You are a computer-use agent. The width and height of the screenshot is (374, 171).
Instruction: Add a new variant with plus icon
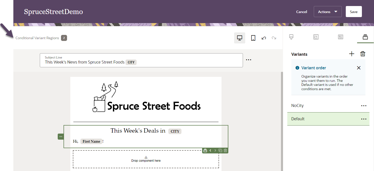pyautogui.click(x=352, y=54)
